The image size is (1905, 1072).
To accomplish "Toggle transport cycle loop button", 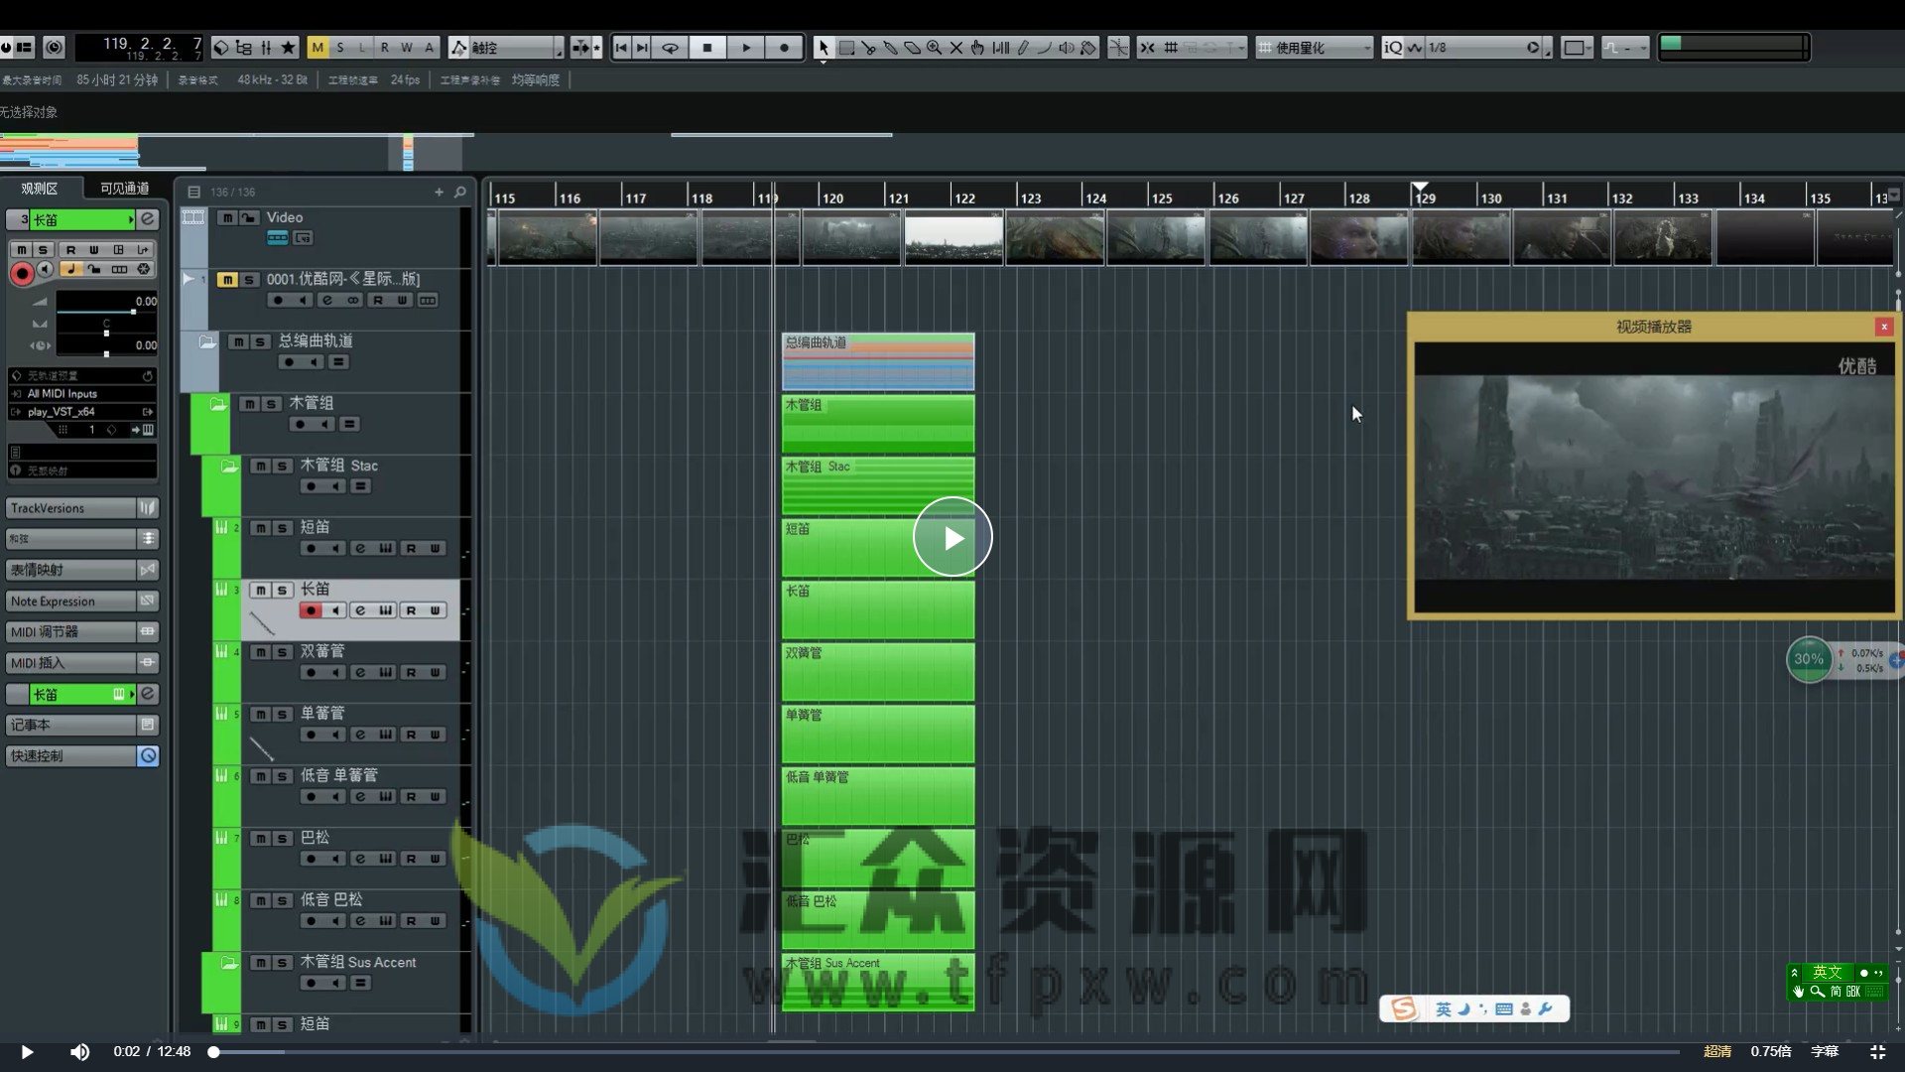I will (670, 47).
